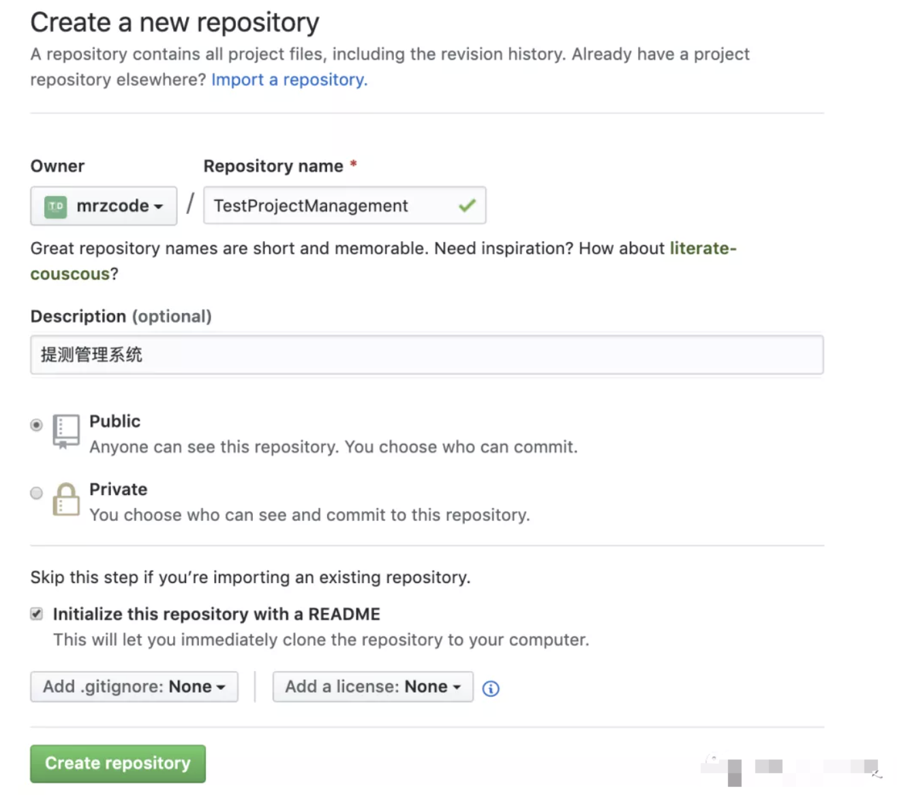Click the green checkmark in repository name field
Viewport: 897px width, 795px height.
(x=467, y=205)
